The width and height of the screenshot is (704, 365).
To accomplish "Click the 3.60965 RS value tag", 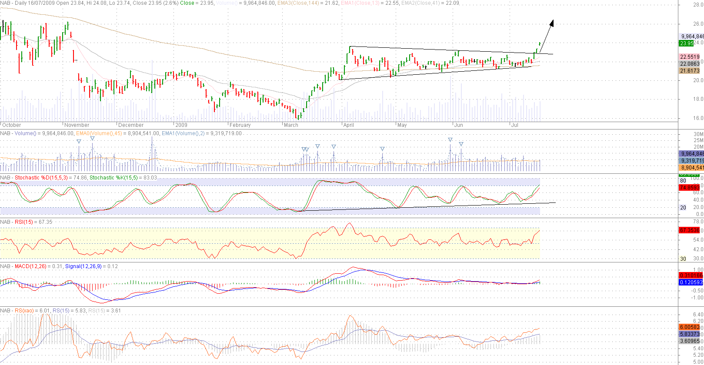I will coord(689,341).
